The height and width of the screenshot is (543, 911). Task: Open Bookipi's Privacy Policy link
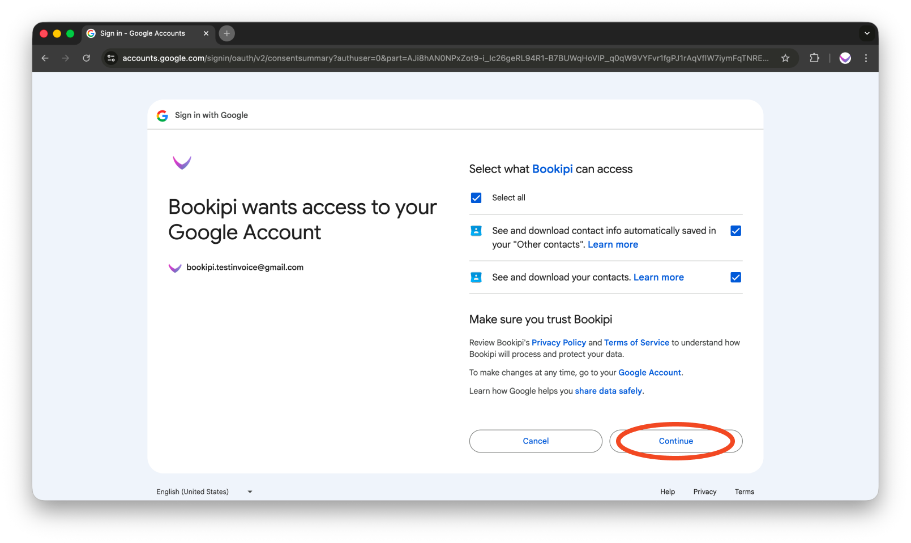coord(559,342)
